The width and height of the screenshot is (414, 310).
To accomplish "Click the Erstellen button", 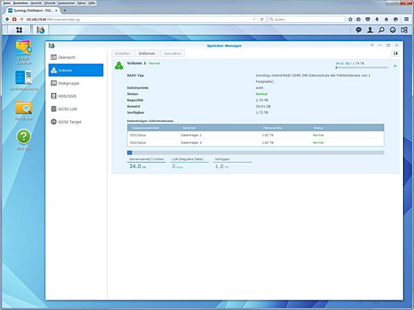I will pyautogui.click(x=123, y=53).
